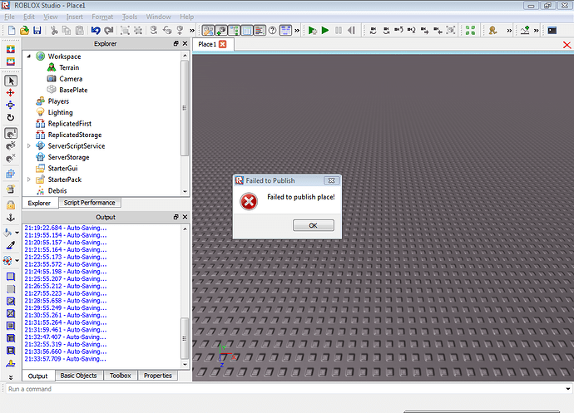Toggle the colored list output panel button

[x=260, y=31]
